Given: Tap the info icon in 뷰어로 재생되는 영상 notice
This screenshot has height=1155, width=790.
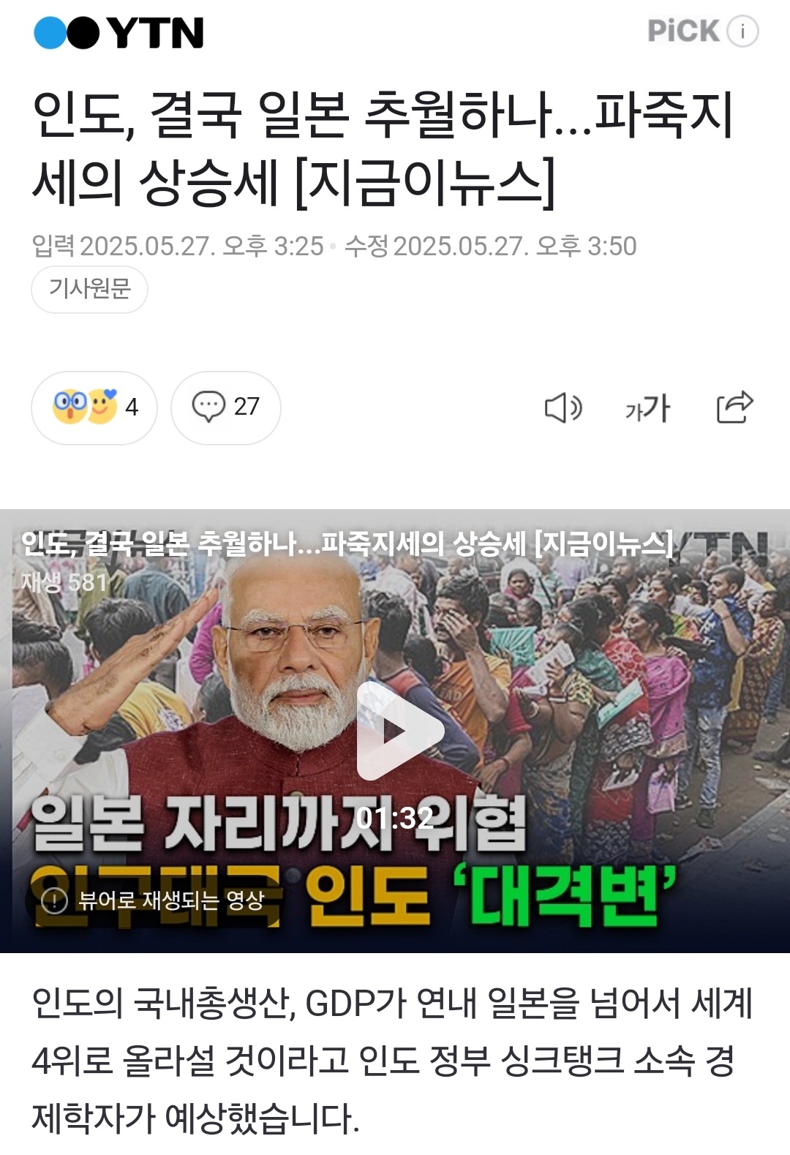Looking at the screenshot, I should tap(55, 900).
